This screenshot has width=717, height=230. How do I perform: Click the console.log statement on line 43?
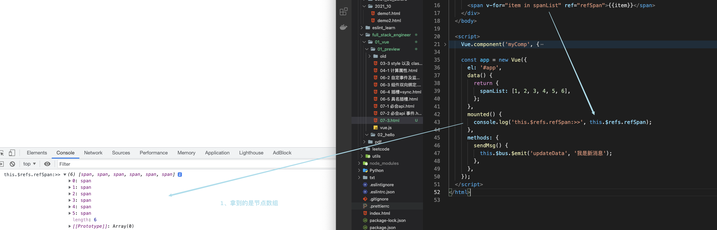click(563, 122)
